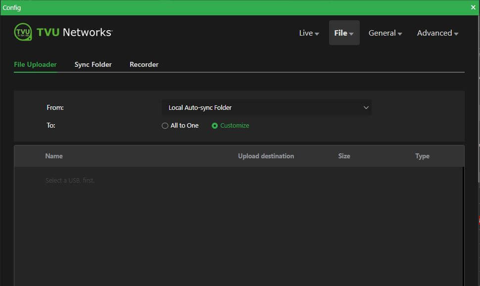480x286 pixels.
Task: Select the All to One radio button
Action: click(x=165, y=126)
